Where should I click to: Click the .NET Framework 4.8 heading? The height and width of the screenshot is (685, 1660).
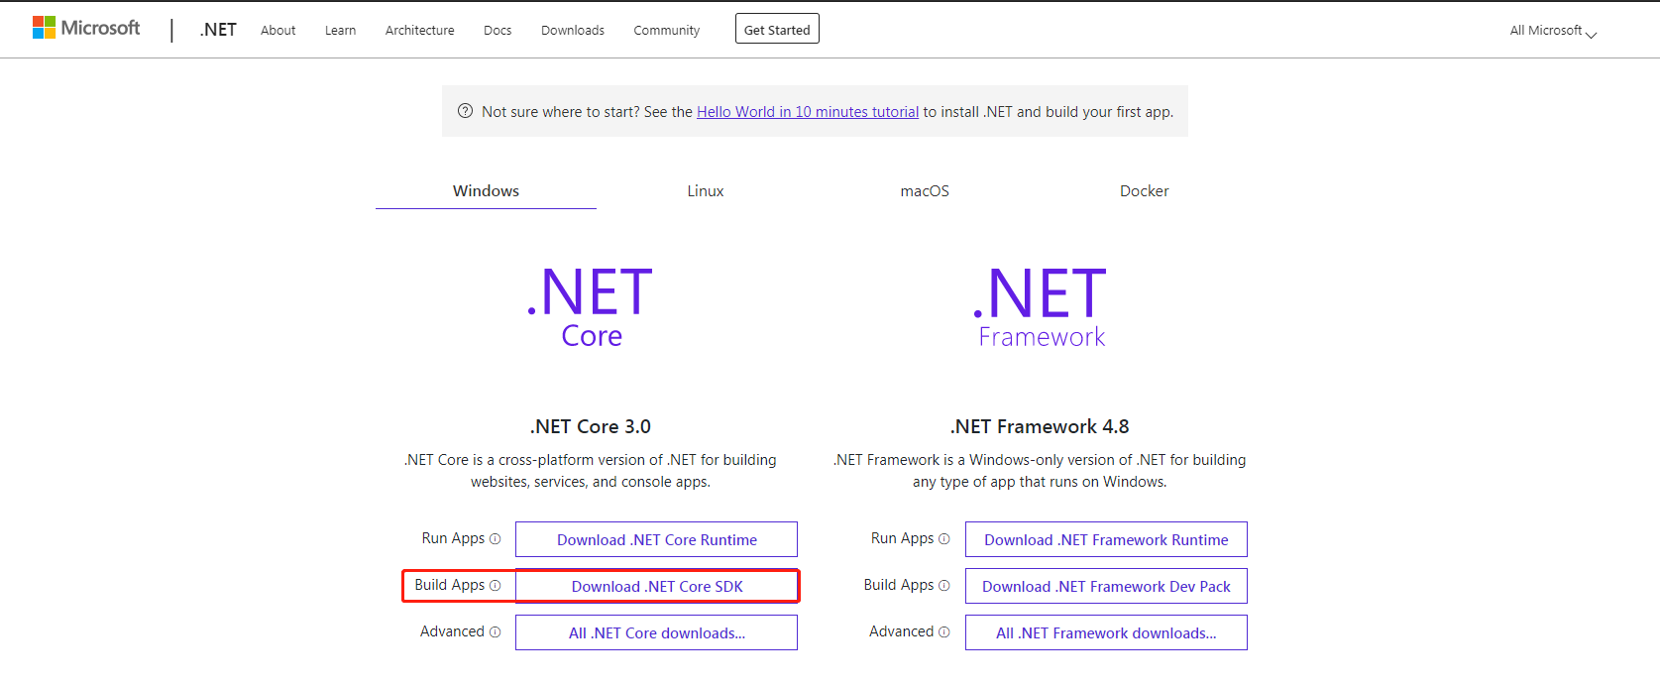1040,426
